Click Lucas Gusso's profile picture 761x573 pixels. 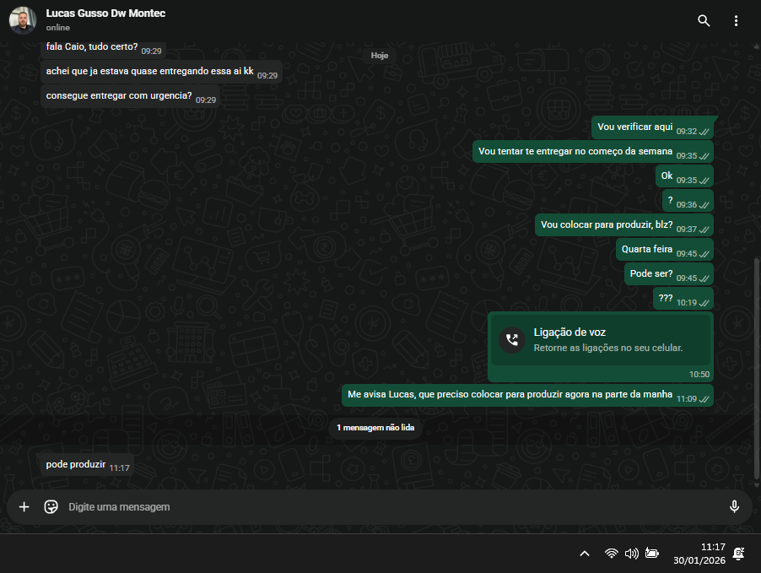pyautogui.click(x=23, y=20)
